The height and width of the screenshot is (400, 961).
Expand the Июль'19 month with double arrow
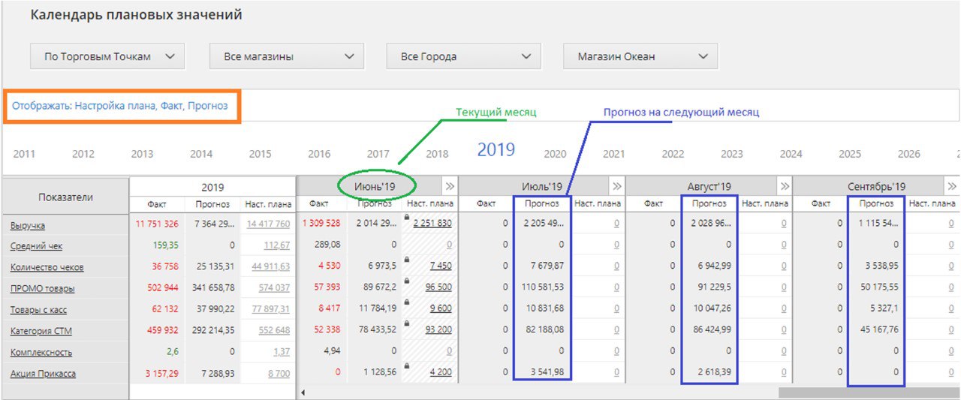616,186
